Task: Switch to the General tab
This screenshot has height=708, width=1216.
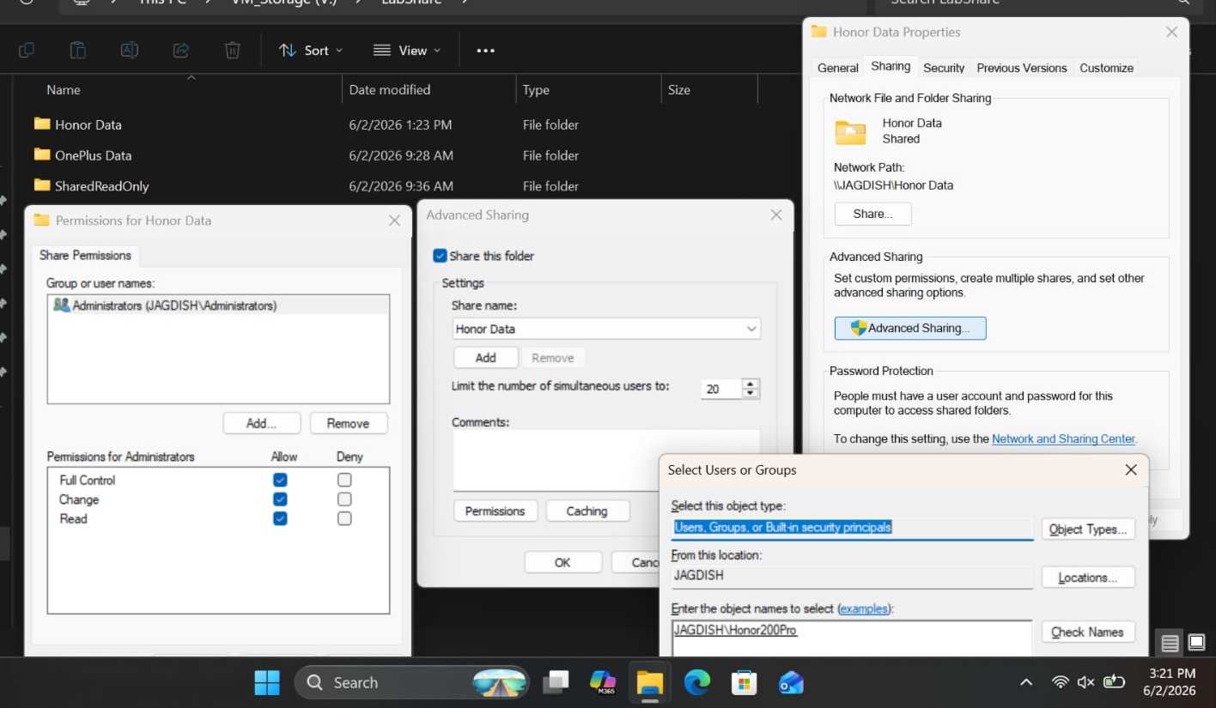Action: click(837, 68)
